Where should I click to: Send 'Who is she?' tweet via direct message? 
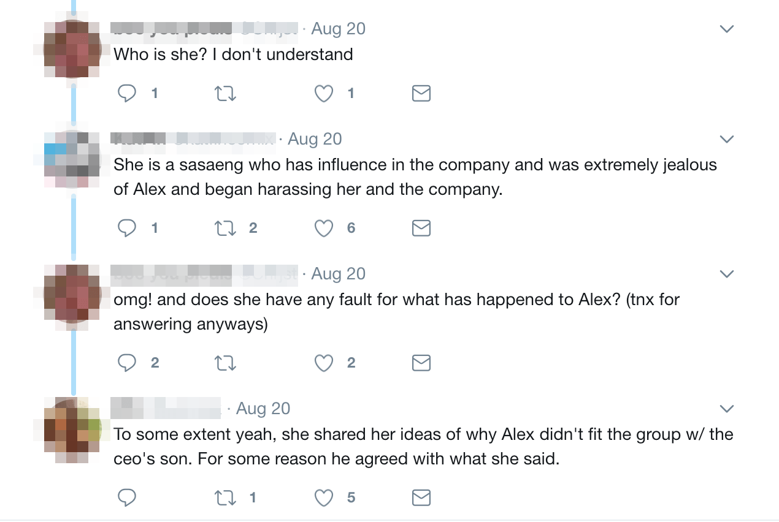421,94
